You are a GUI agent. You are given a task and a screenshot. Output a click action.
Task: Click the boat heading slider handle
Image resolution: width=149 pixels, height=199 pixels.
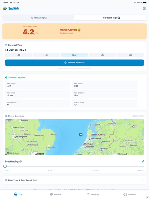click(x=5, y=166)
